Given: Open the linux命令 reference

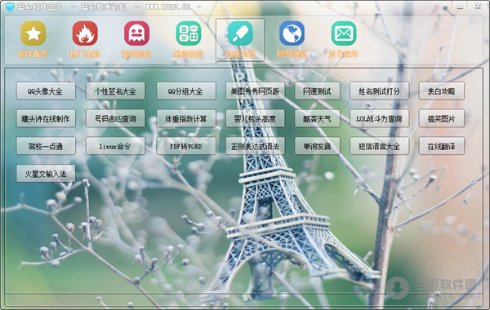Looking at the screenshot, I should click(115, 146).
